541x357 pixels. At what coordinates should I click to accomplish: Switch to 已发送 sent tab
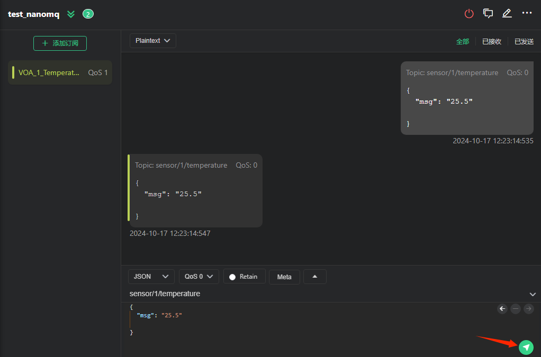pyautogui.click(x=524, y=41)
